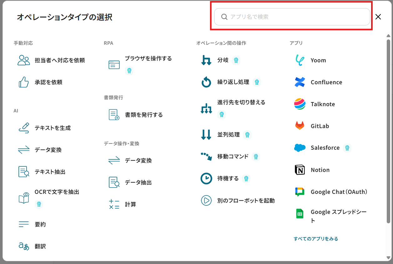Image resolution: width=393 pixels, height=264 pixels.
Task: Select the 計算 operation label
Action: pyautogui.click(x=130, y=204)
